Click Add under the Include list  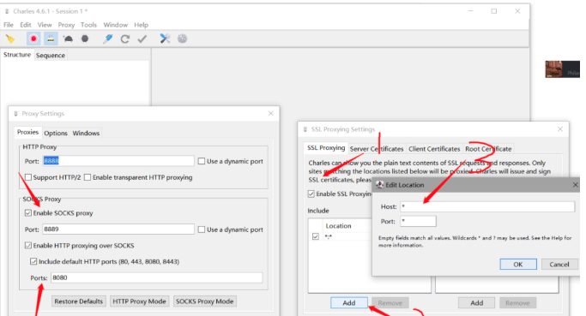pyautogui.click(x=349, y=302)
